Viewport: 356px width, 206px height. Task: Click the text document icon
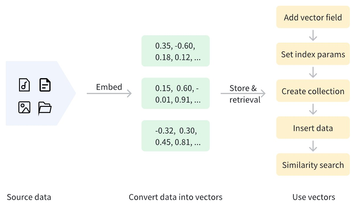click(x=45, y=85)
